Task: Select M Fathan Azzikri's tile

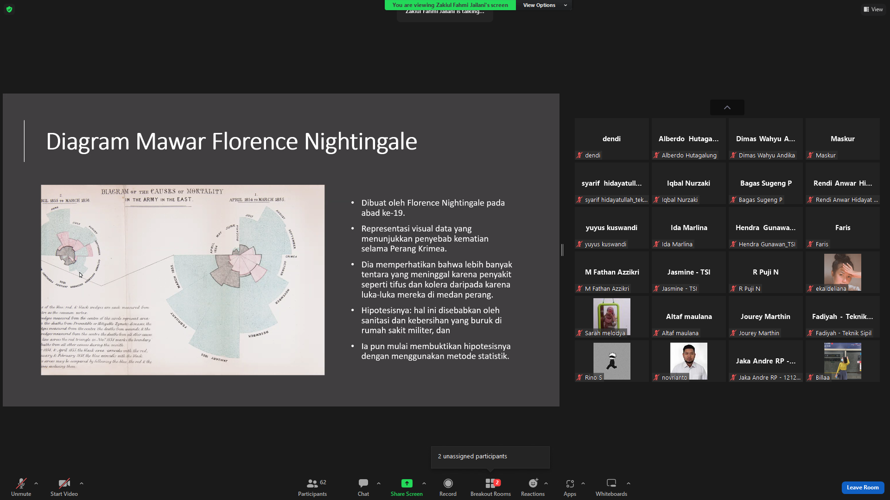Action: click(x=612, y=272)
